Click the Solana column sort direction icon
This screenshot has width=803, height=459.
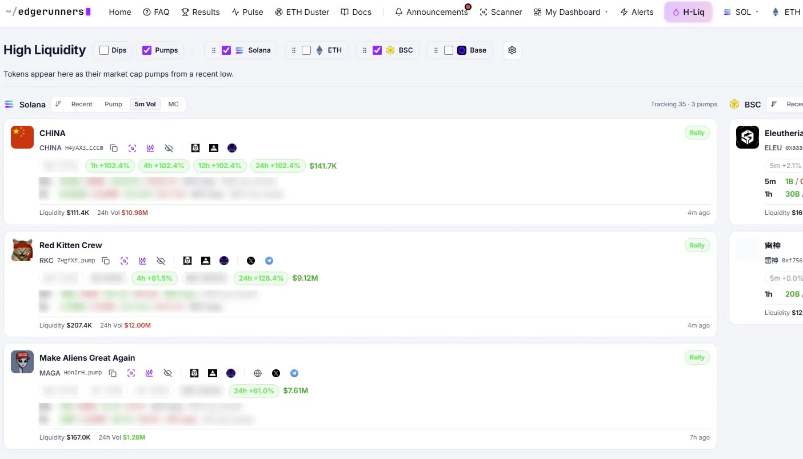pos(58,104)
